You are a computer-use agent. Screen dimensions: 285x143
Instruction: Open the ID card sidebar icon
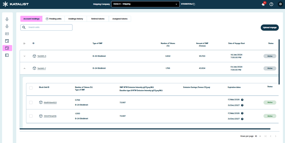point(7,34)
